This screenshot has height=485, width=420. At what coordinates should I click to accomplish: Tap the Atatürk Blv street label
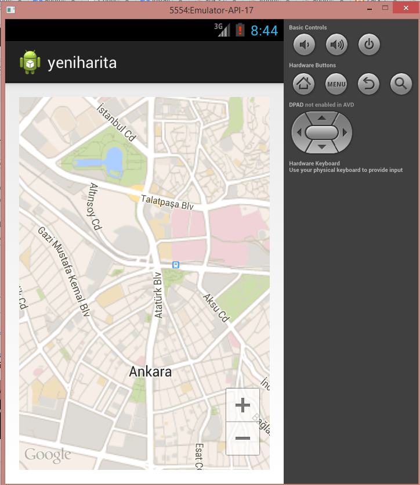(x=158, y=295)
